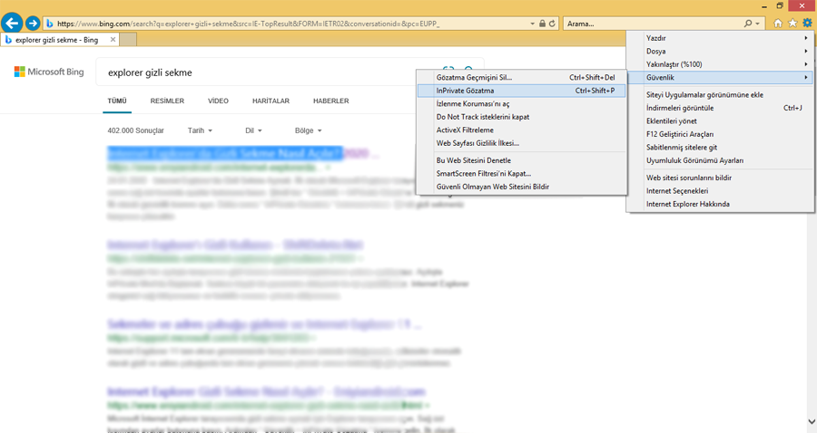The height and width of the screenshot is (433, 817).
Task: Expand the Dosya submenu
Action: [721, 51]
